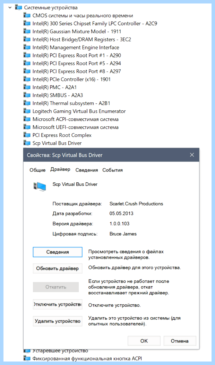Click icon beside CMOS системы и часы

pos(27,16)
